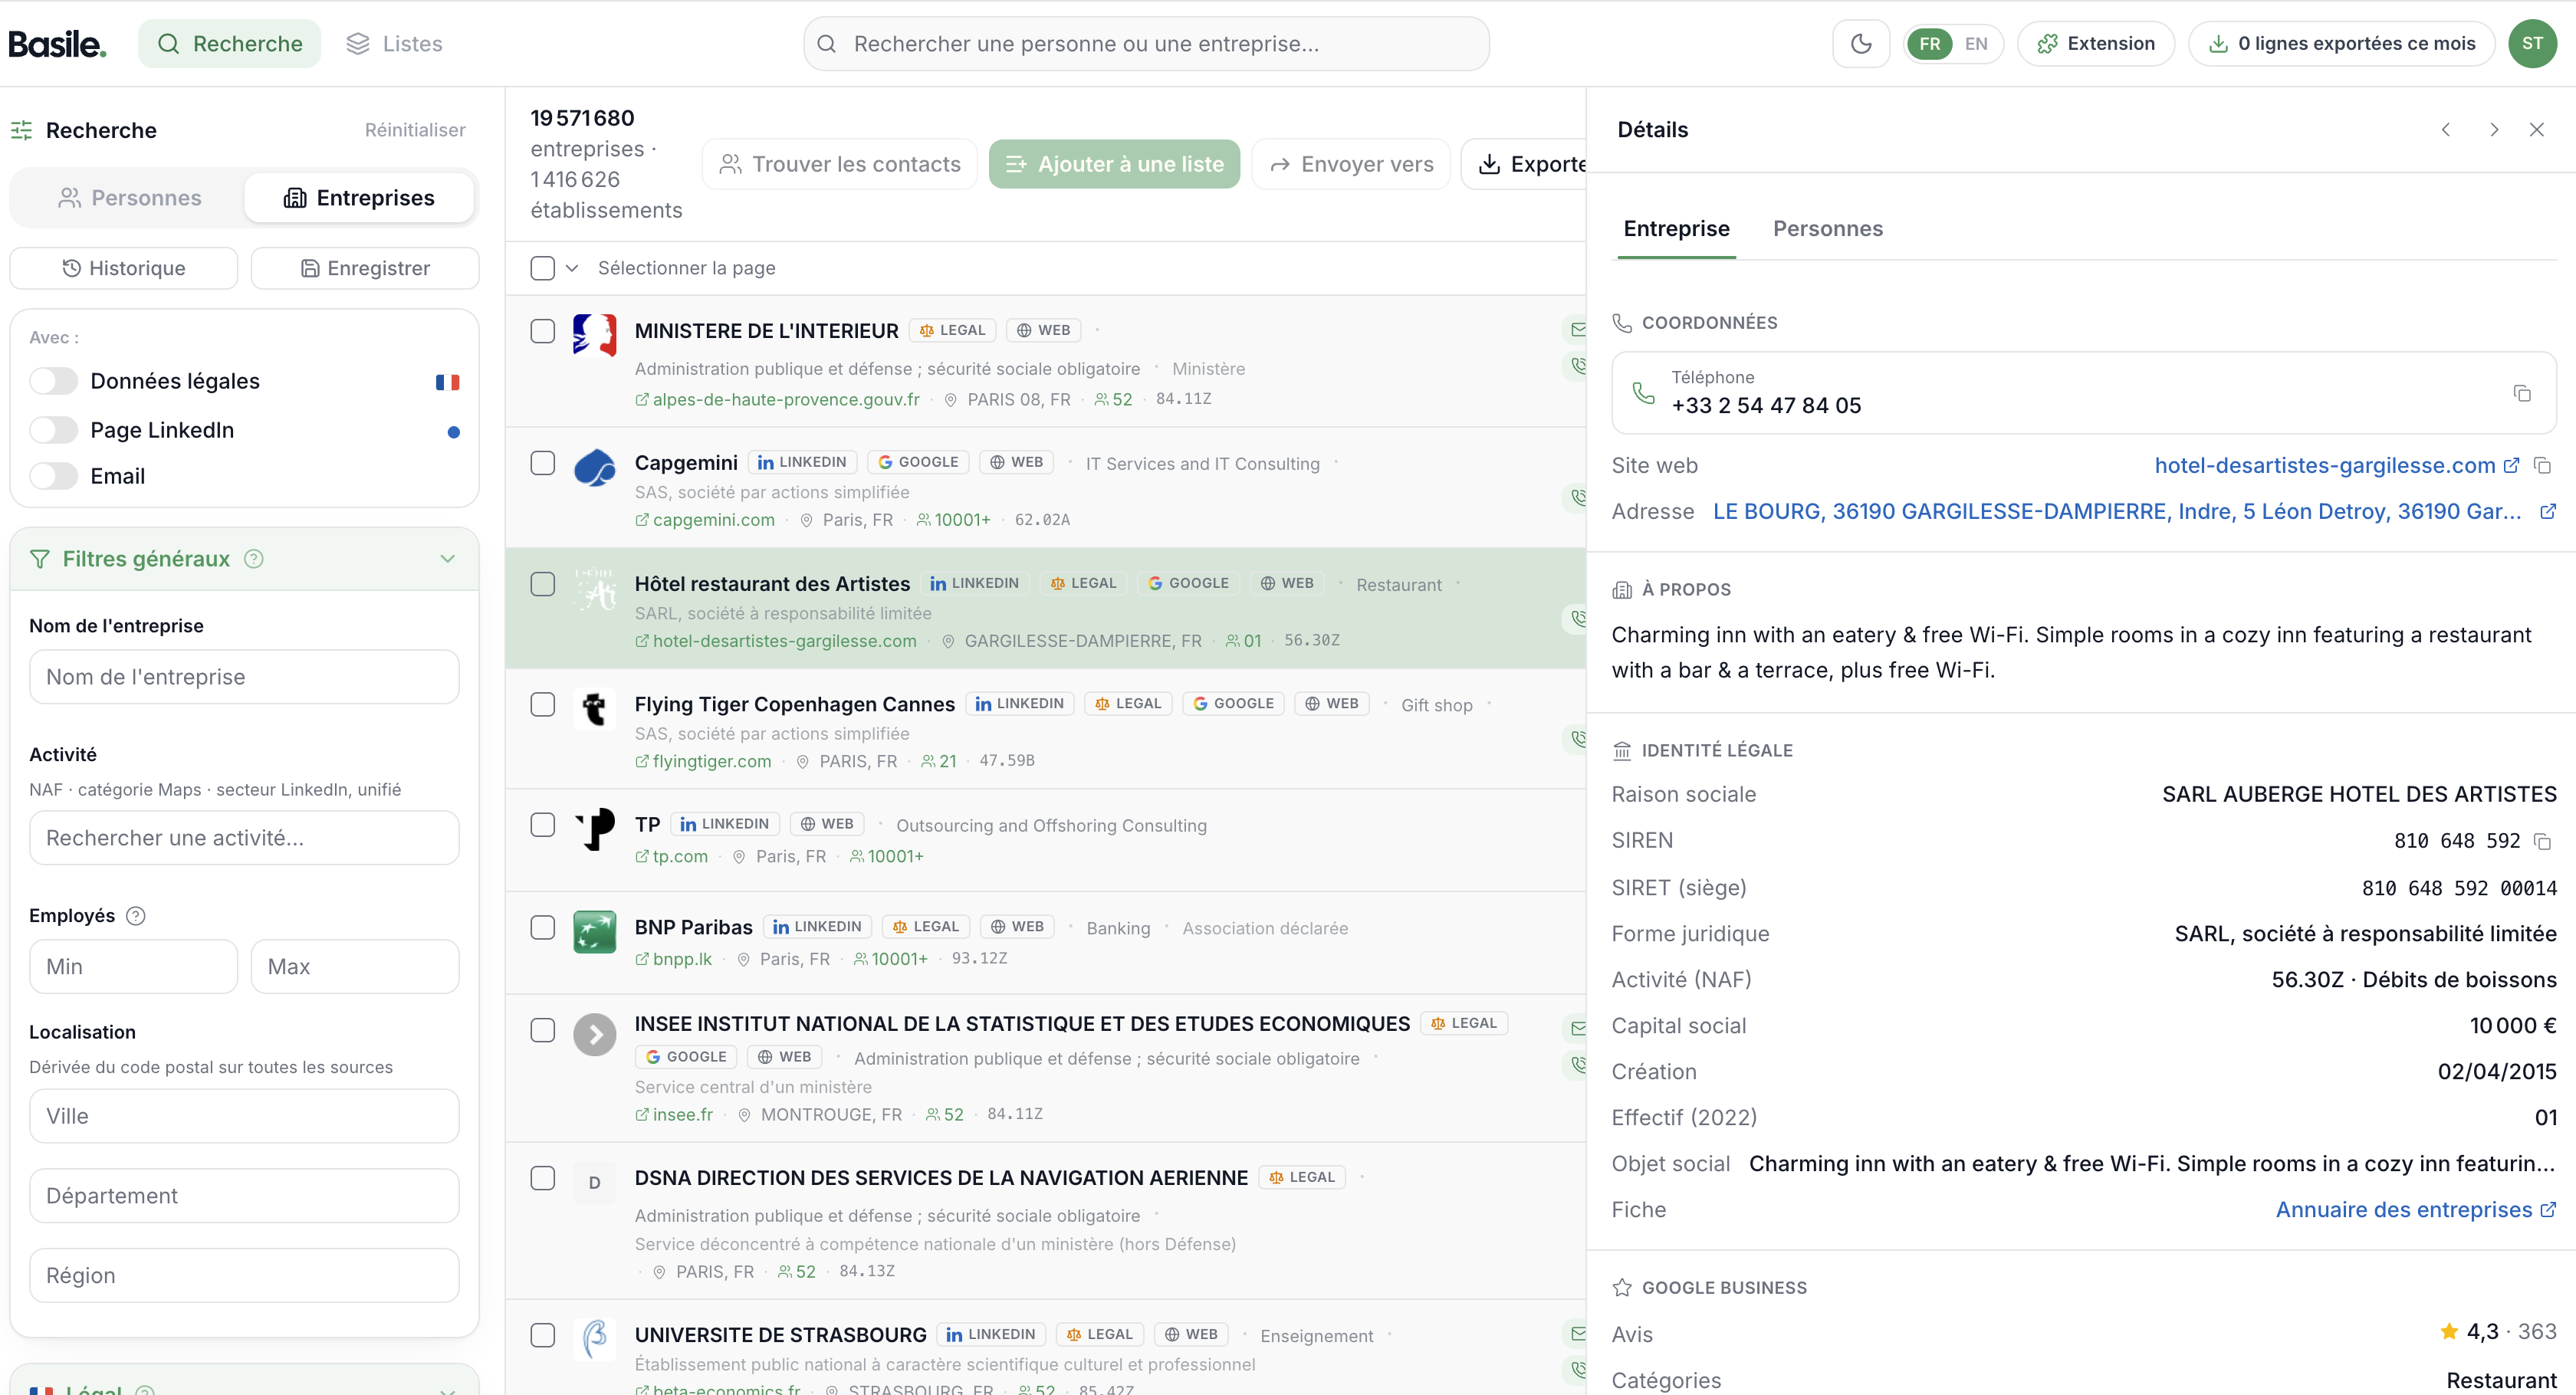The image size is (2576, 1395).
Task: Toggle dark mode with the moon icon
Action: pyautogui.click(x=1861, y=44)
